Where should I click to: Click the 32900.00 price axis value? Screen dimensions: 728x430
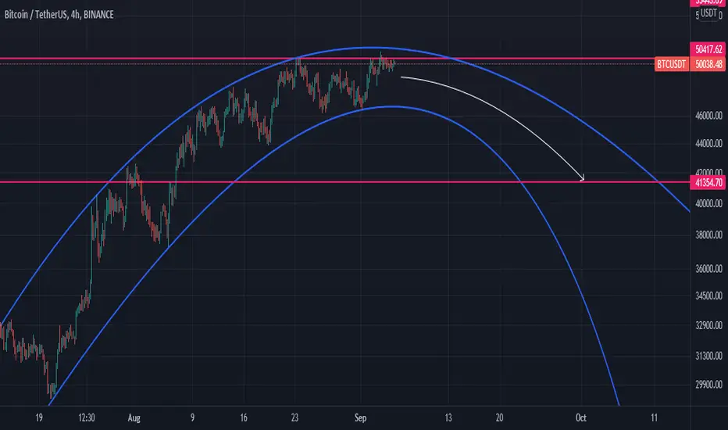tap(708, 325)
